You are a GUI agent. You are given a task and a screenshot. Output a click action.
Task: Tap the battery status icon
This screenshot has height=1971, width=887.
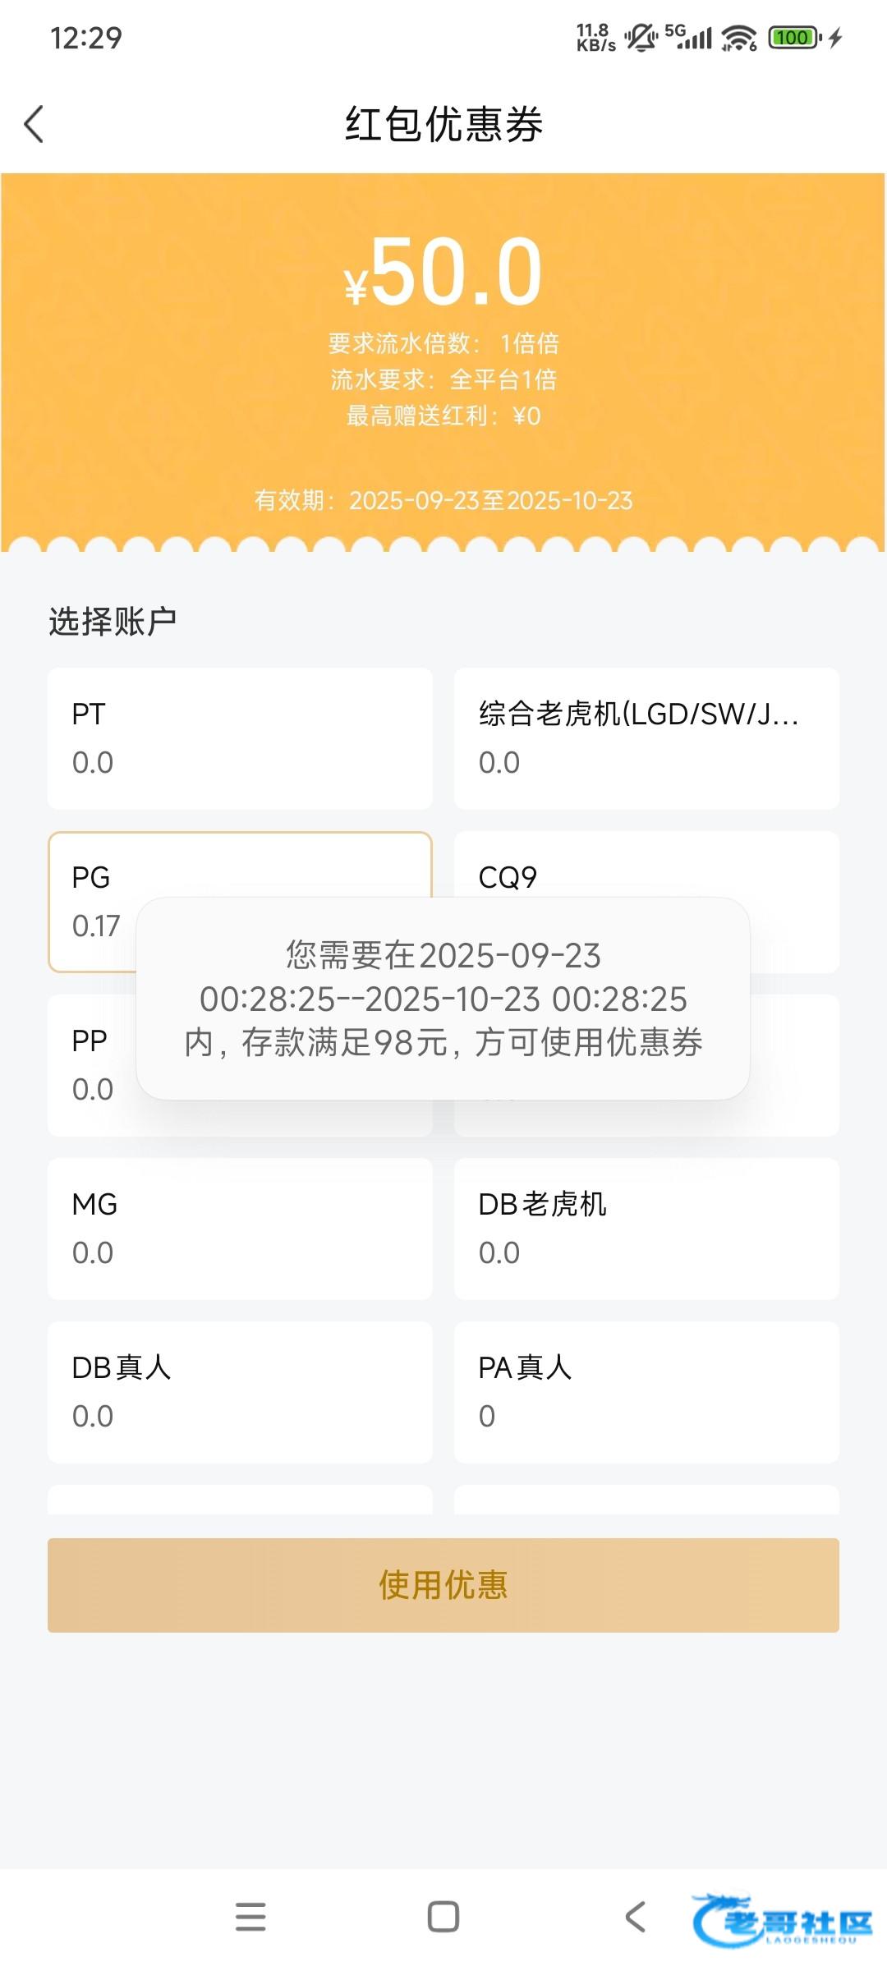click(x=793, y=38)
